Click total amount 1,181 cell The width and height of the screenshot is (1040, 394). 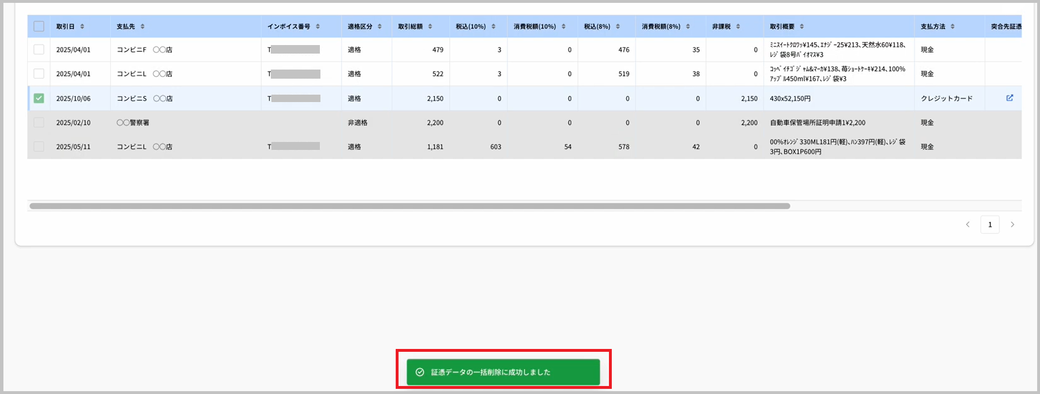(x=435, y=147)
